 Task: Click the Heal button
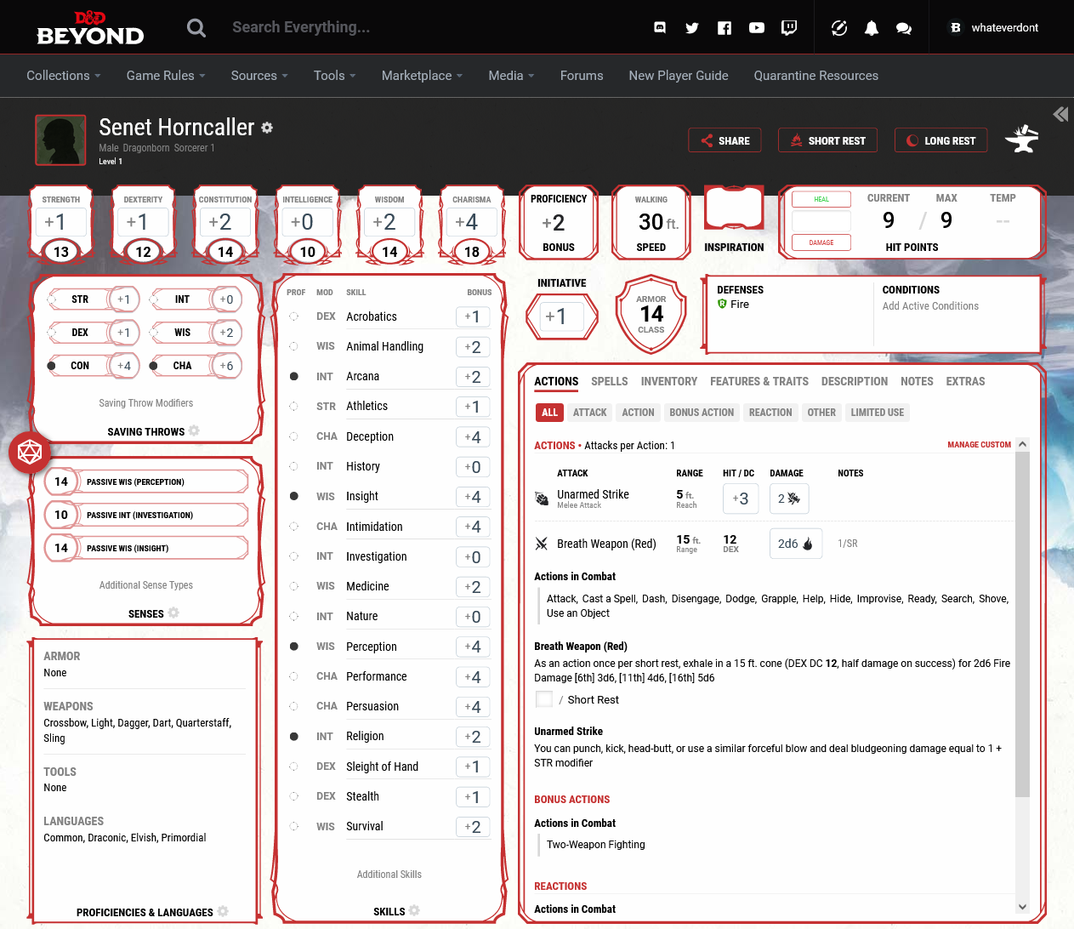(x=821, y=199)
